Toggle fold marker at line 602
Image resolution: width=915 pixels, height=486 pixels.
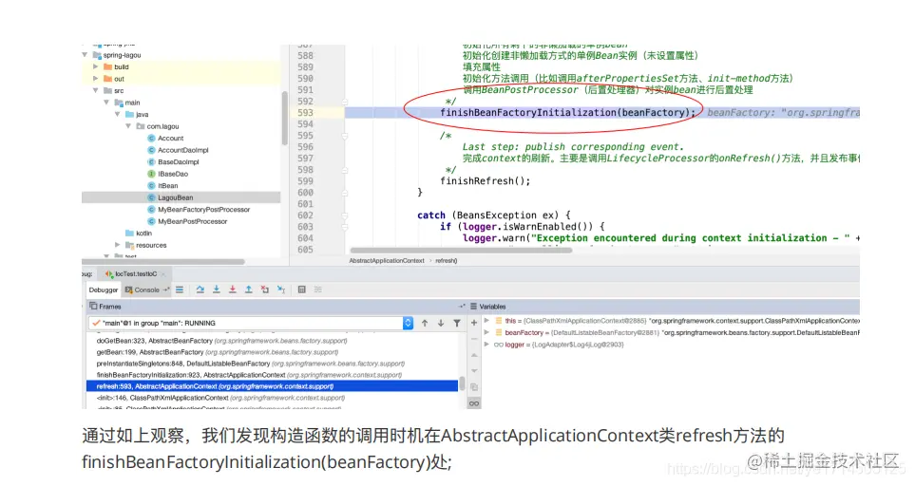click(345, 215)
